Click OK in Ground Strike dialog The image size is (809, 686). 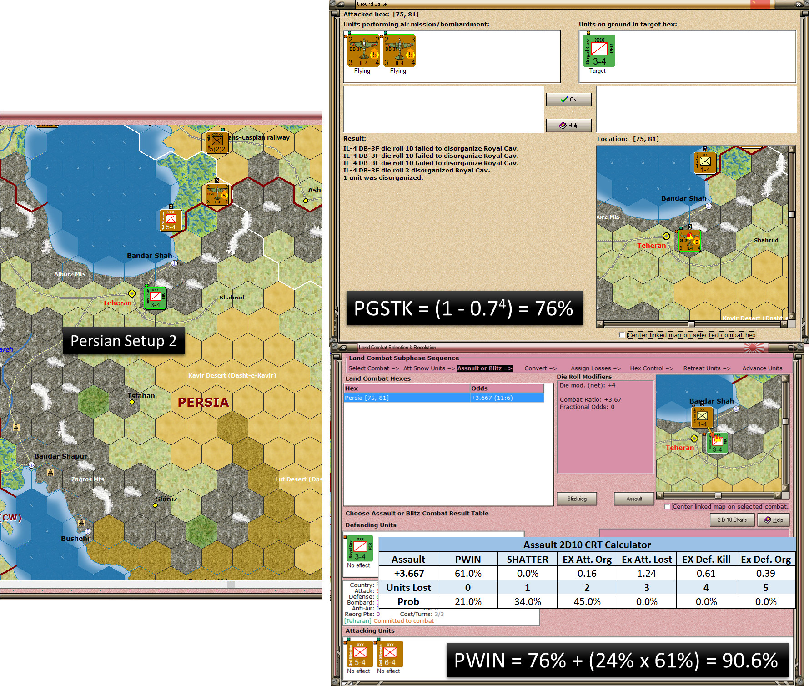(x=569, y=100)
